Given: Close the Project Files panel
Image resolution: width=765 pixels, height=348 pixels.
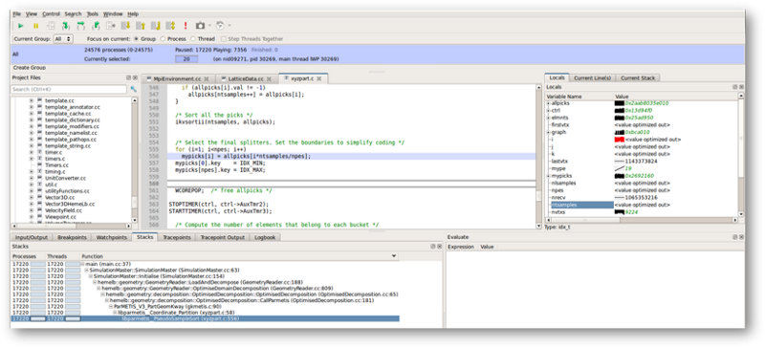Looking at the screenshot, I should pos(134,77).
